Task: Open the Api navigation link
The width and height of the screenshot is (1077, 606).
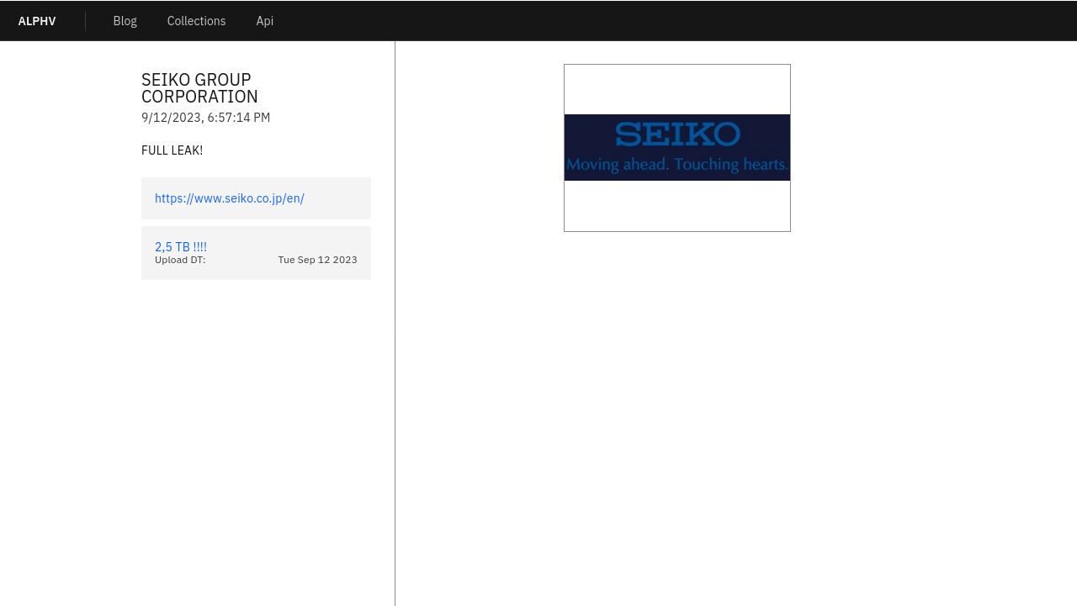Action: coord(264,21)
